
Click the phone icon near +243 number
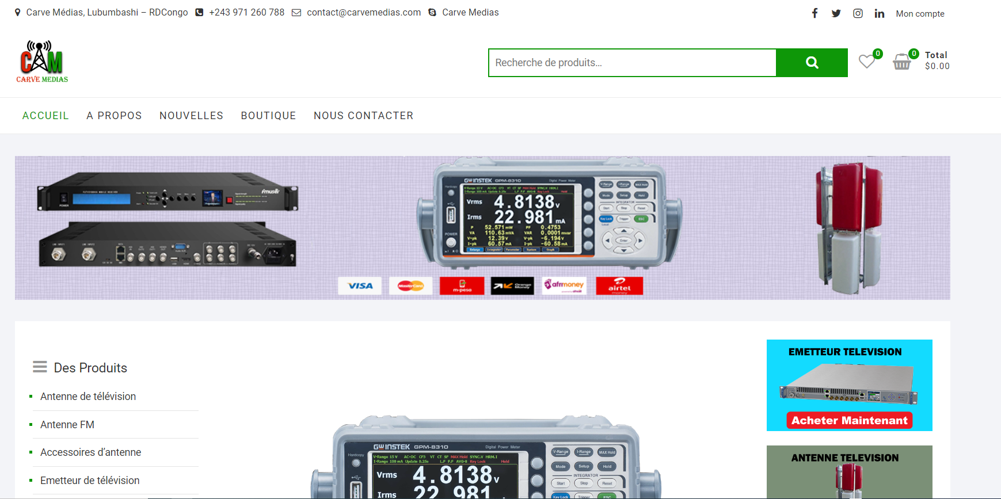point(199,13)
